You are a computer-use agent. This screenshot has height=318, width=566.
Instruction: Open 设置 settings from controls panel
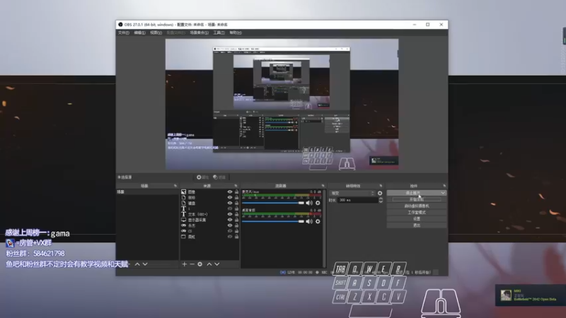pyautogui.click(x=417, y=219)
